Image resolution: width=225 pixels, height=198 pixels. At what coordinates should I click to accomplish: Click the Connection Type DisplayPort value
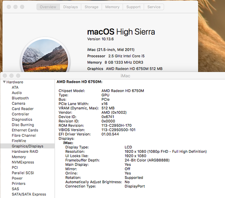[135, 186]
